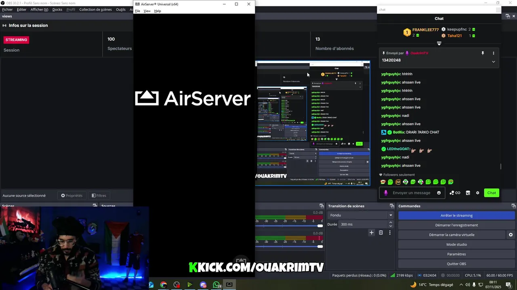
Task: Open the OBS 'Afficher (V)' menu
Action: pos(39,10)
